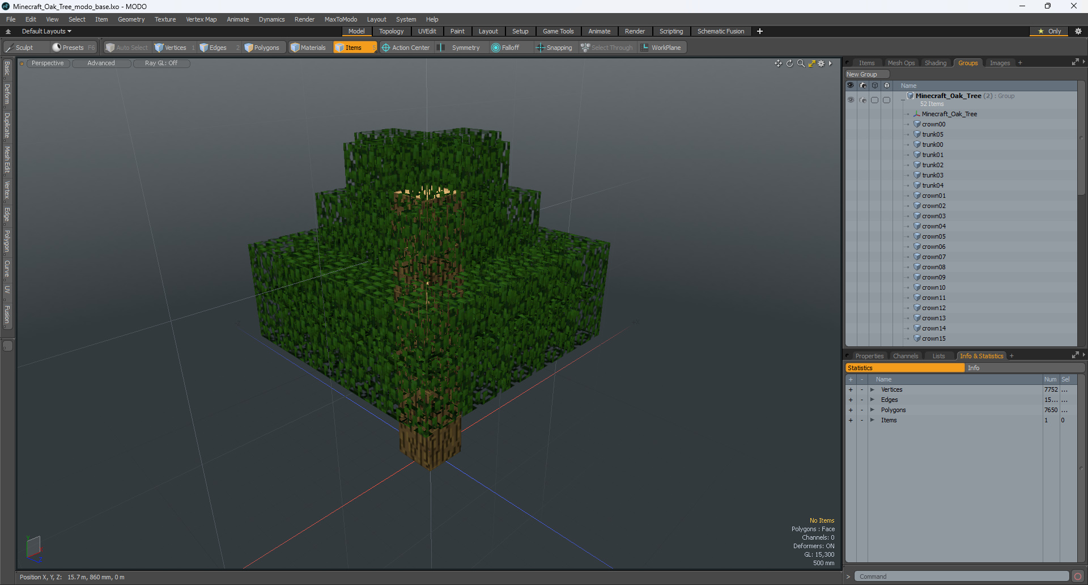Image resolution: width=1088 pixels, height=585 pixels.
Task: Click the New Group button
Action: pos(867,74)
